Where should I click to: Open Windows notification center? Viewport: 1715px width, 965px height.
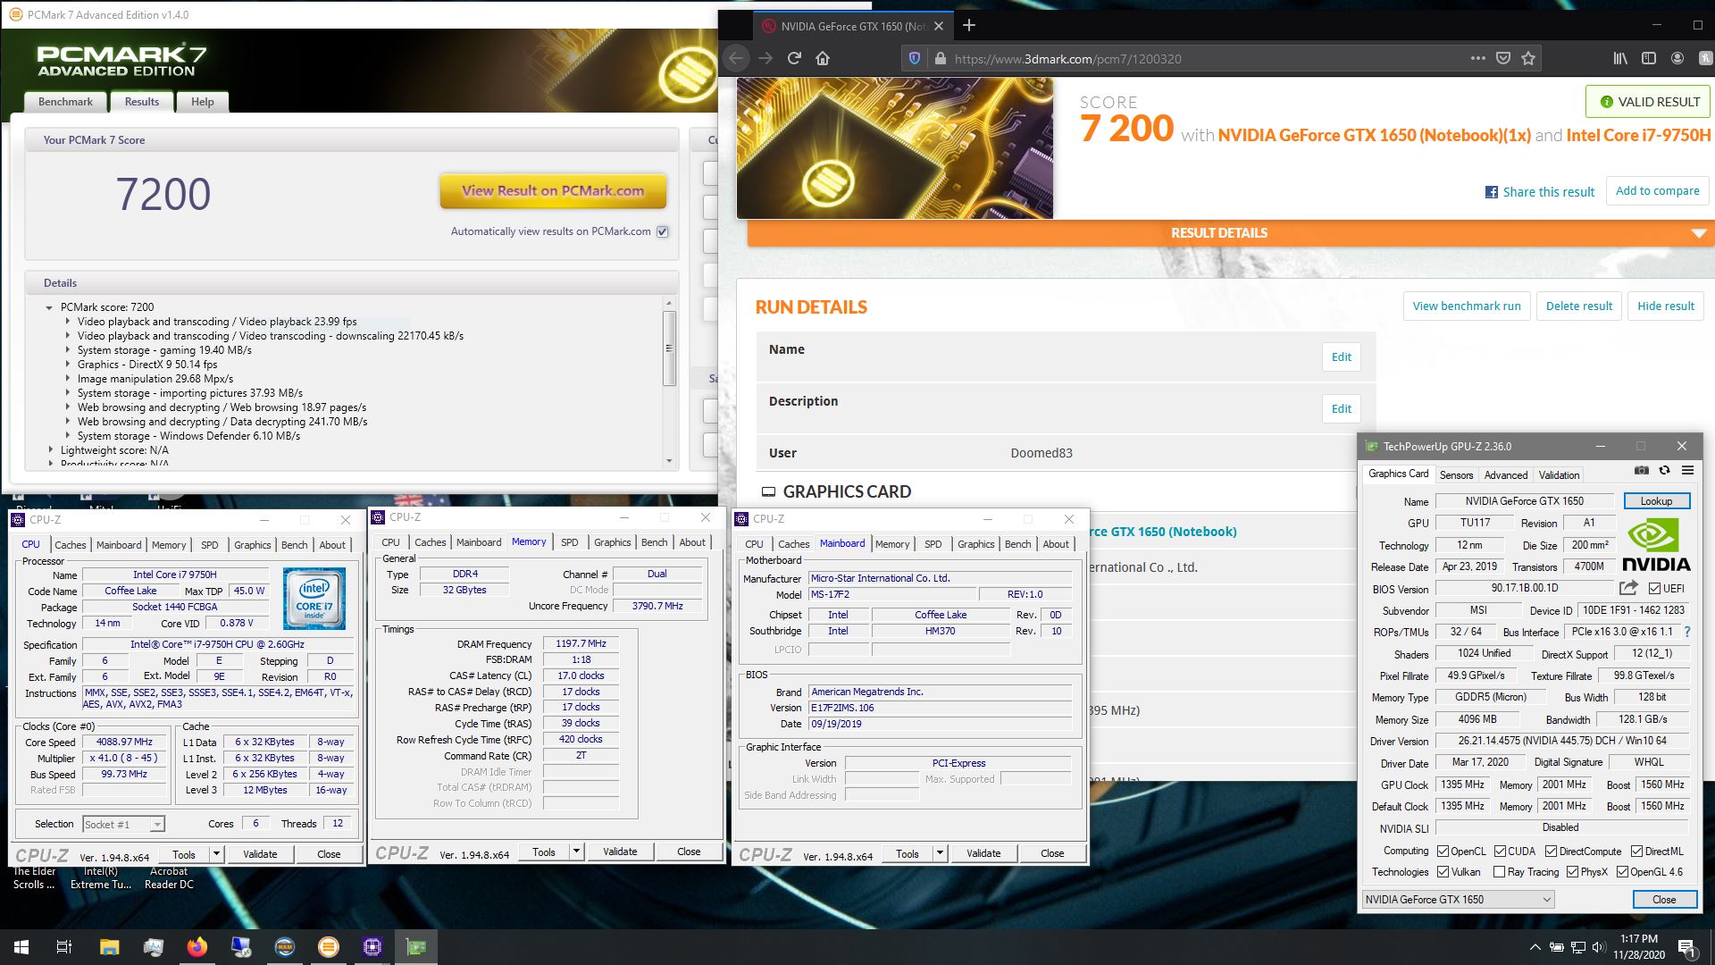tap(1686, 947)
